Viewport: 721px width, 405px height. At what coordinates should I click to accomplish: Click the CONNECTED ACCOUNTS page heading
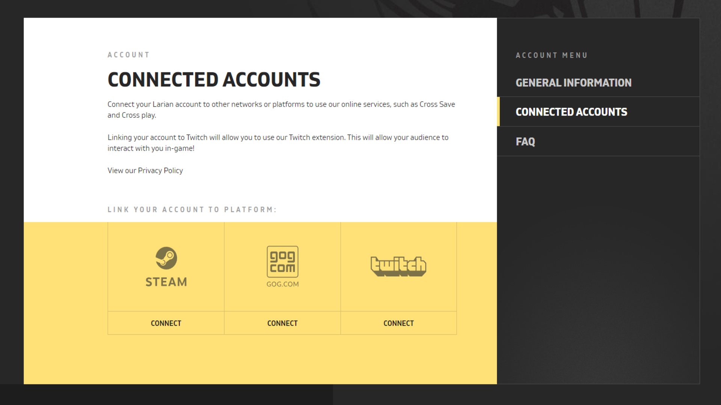(214, 80)
